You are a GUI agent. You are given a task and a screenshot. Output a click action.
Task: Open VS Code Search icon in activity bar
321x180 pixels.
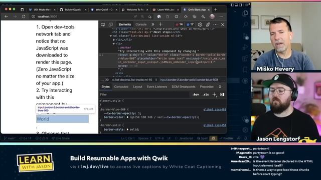click(245, 24)
